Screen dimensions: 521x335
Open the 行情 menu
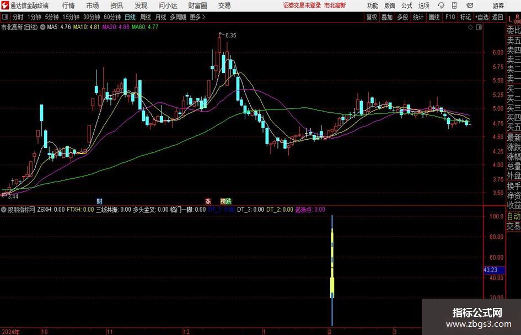[x=68, y=6]
